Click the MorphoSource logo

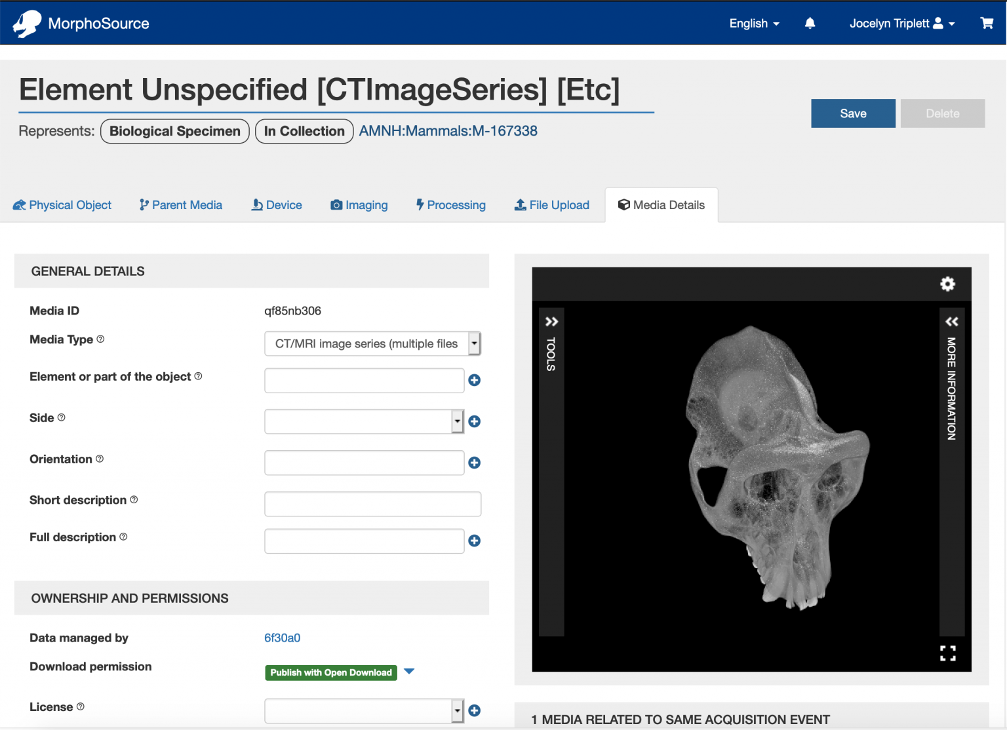80,23
